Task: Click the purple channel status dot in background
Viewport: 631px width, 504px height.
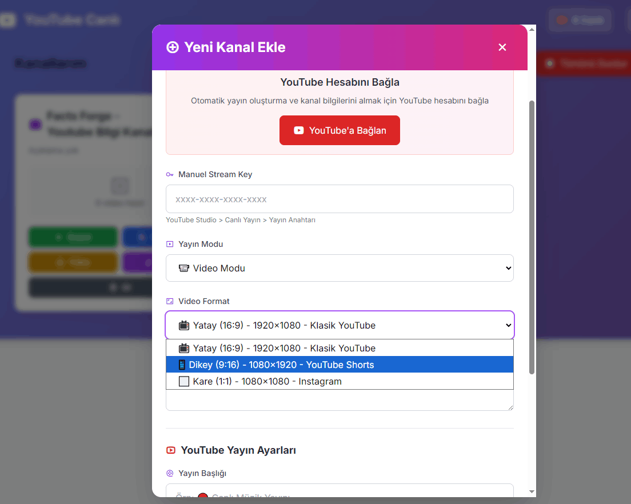Action: pos(35,125)
